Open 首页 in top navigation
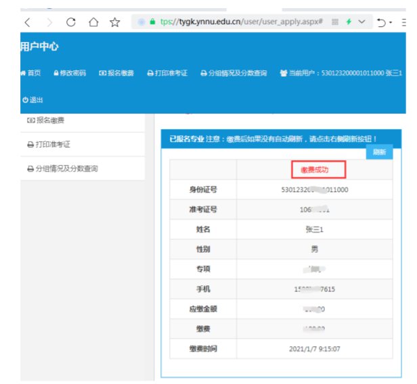Viewport: 417px width, 384px height. pyautogui.click(x=31, y=73)
